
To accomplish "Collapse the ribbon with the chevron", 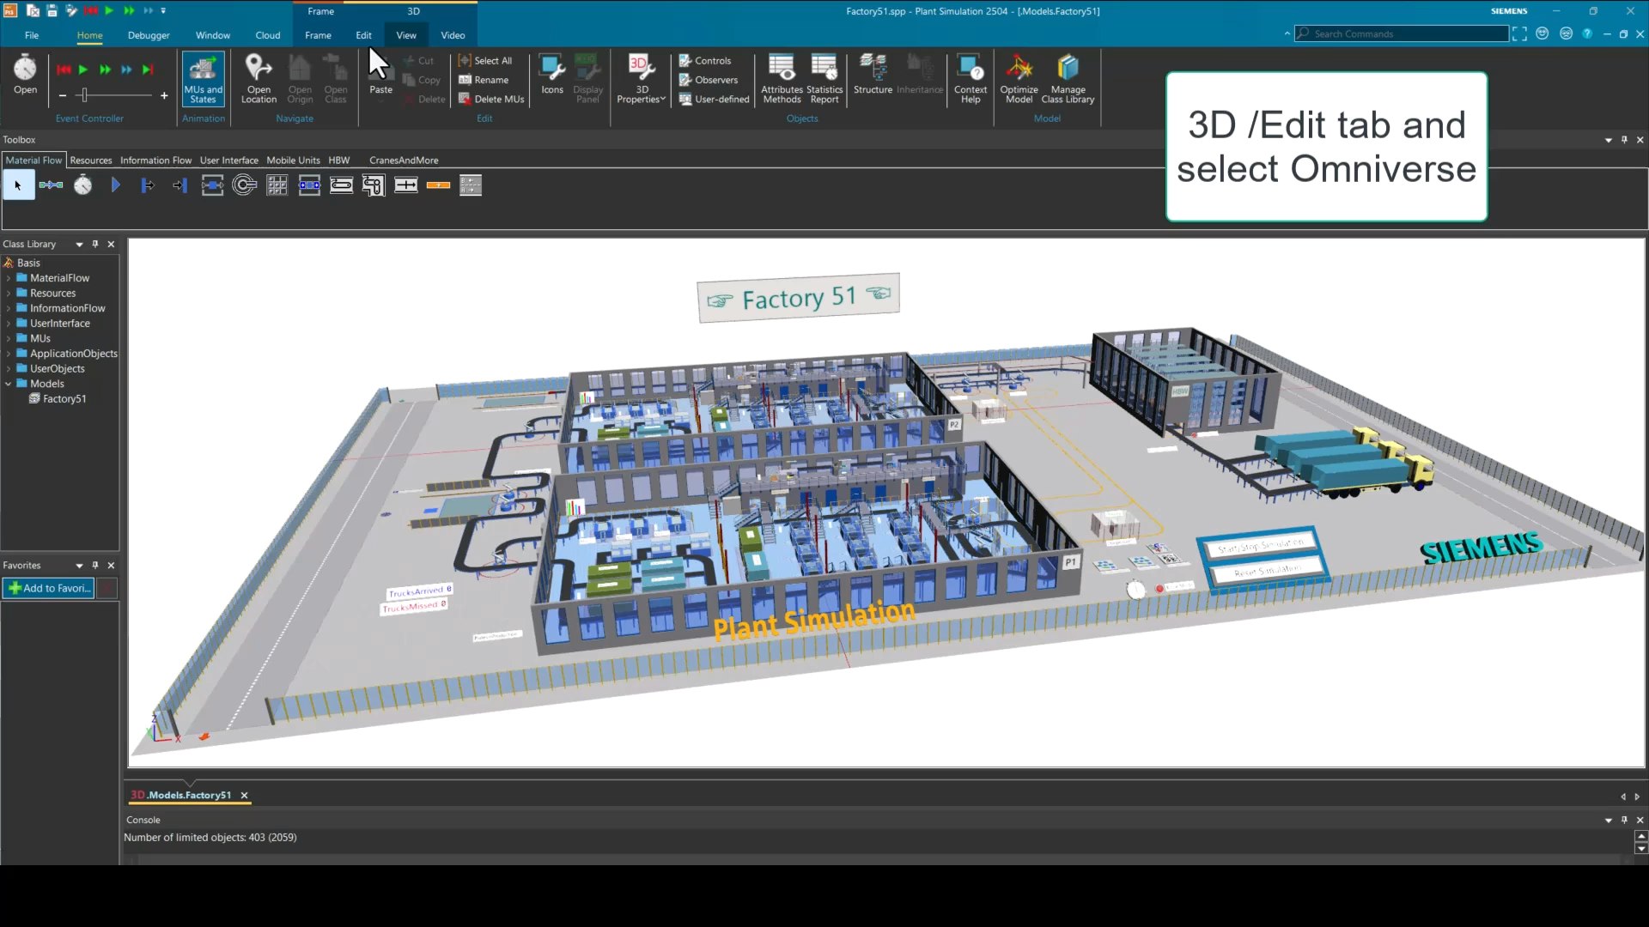I will (x=1287, y=33).
